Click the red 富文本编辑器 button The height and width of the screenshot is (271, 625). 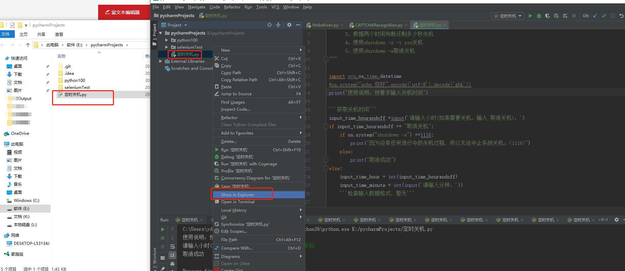(124, 12)
